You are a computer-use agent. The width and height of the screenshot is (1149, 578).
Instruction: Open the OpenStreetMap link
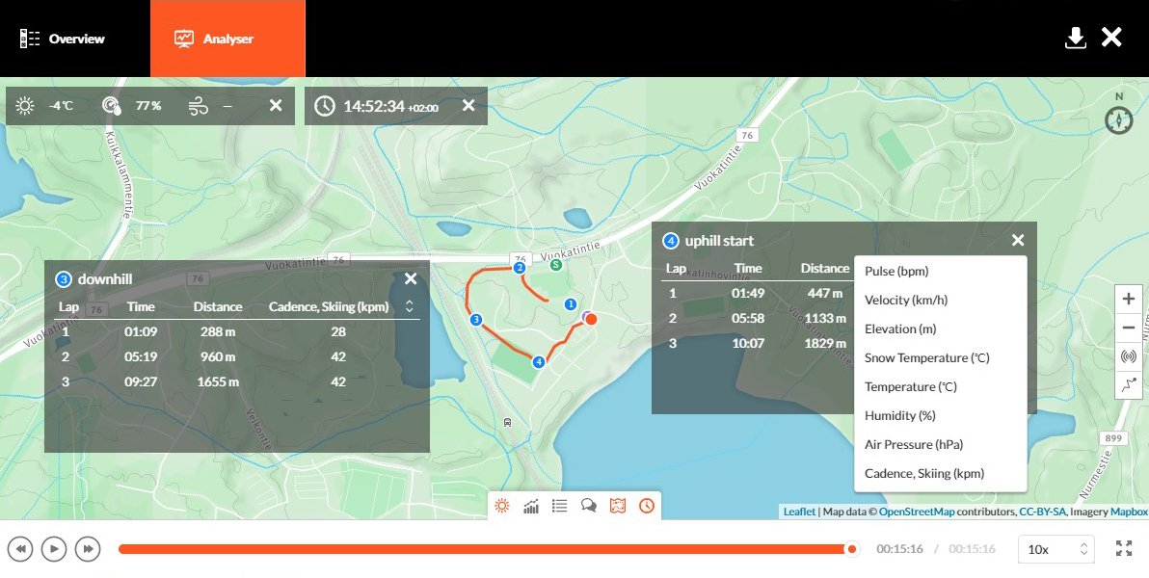917,512
